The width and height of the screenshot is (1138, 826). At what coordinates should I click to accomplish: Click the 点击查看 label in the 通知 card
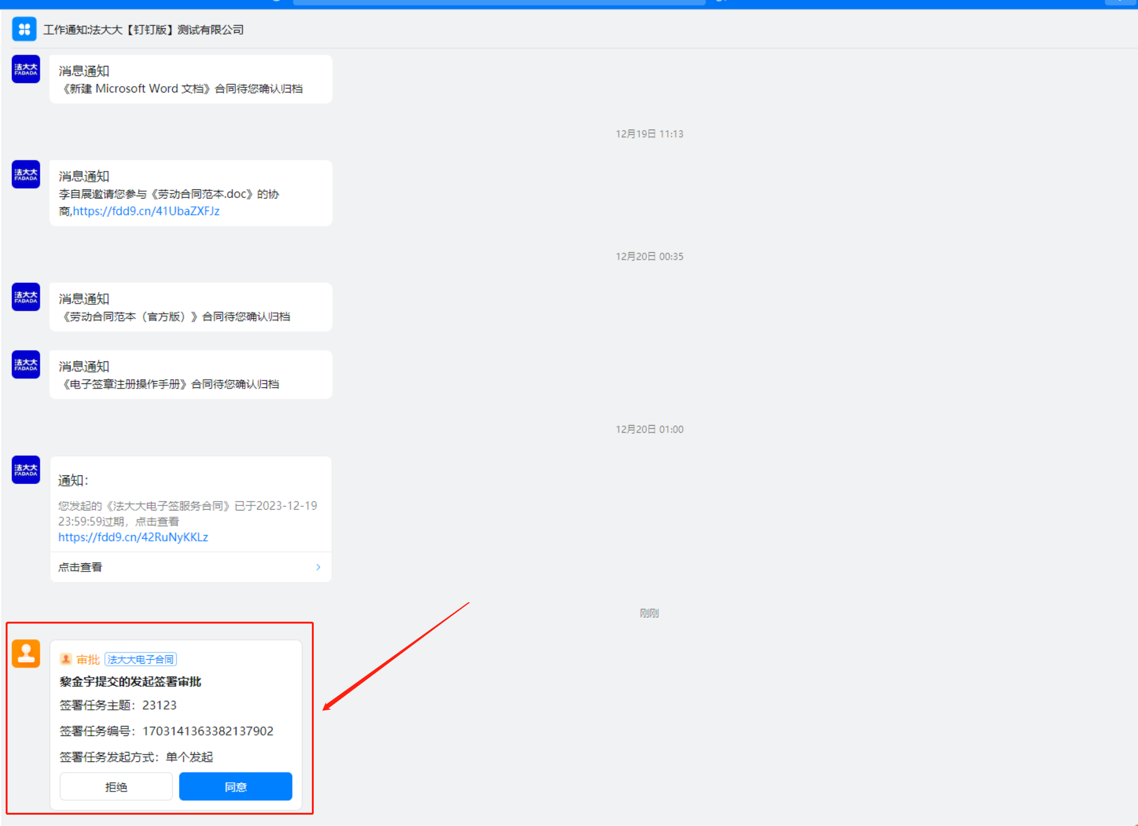point(80,567)
